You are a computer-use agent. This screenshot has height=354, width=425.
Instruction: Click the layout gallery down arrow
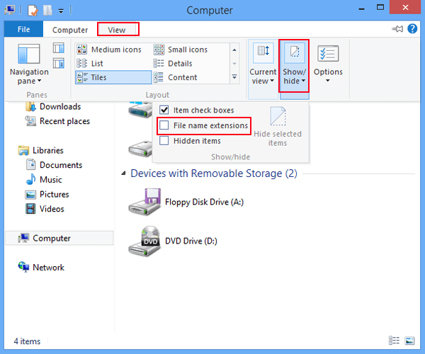234,64
